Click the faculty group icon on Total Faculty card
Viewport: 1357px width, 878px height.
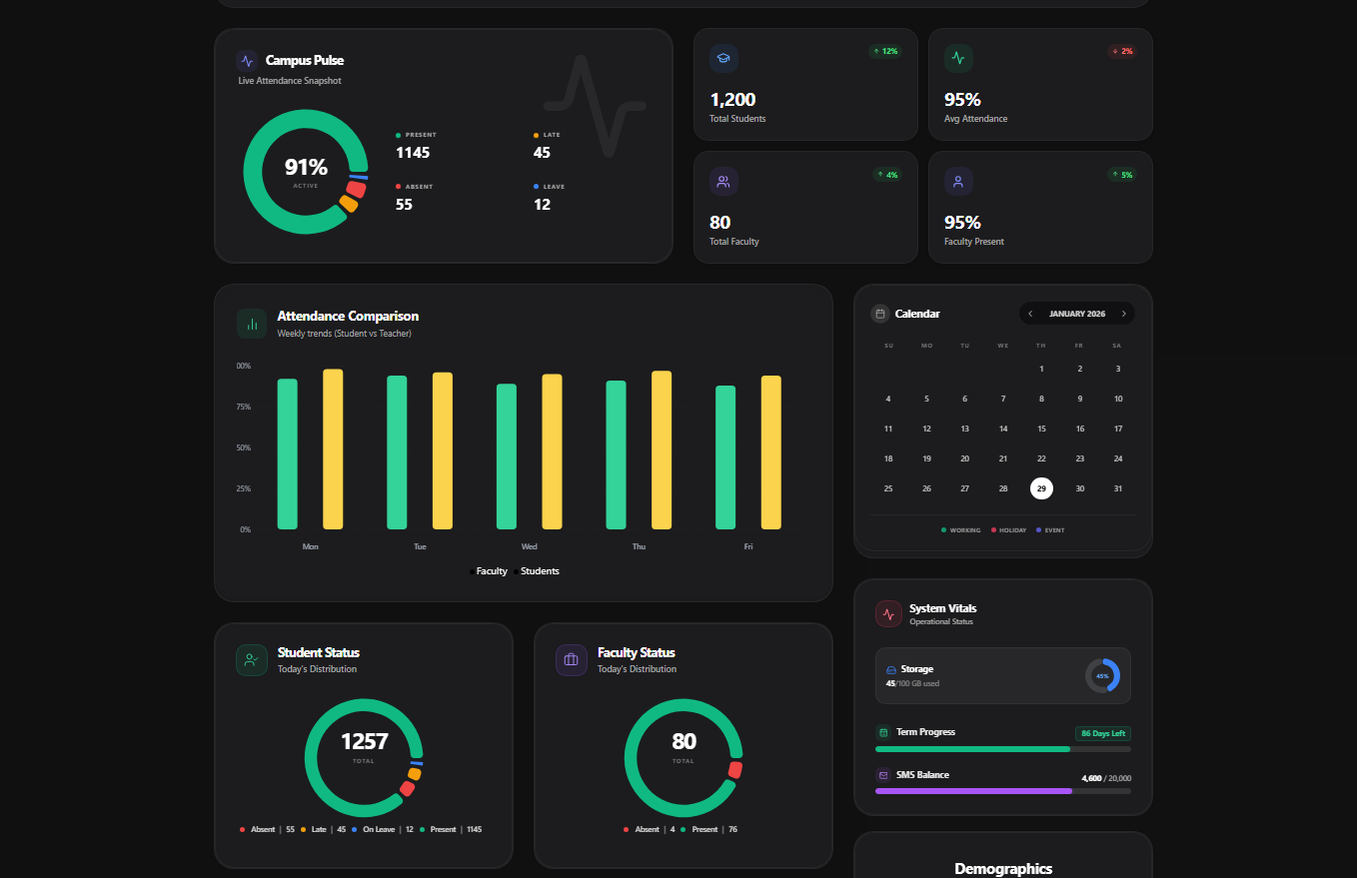click(722, 181)
